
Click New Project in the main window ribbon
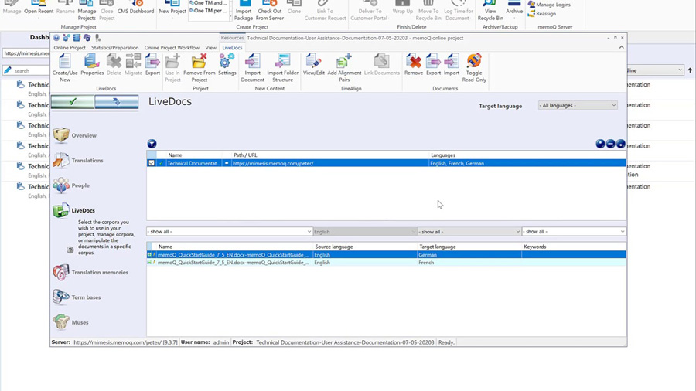click(x=172, y=8)
